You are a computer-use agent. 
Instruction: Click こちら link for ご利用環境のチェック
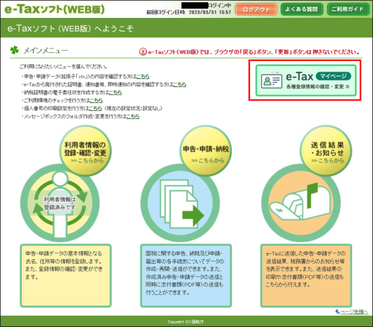click(x=95, y=101)
